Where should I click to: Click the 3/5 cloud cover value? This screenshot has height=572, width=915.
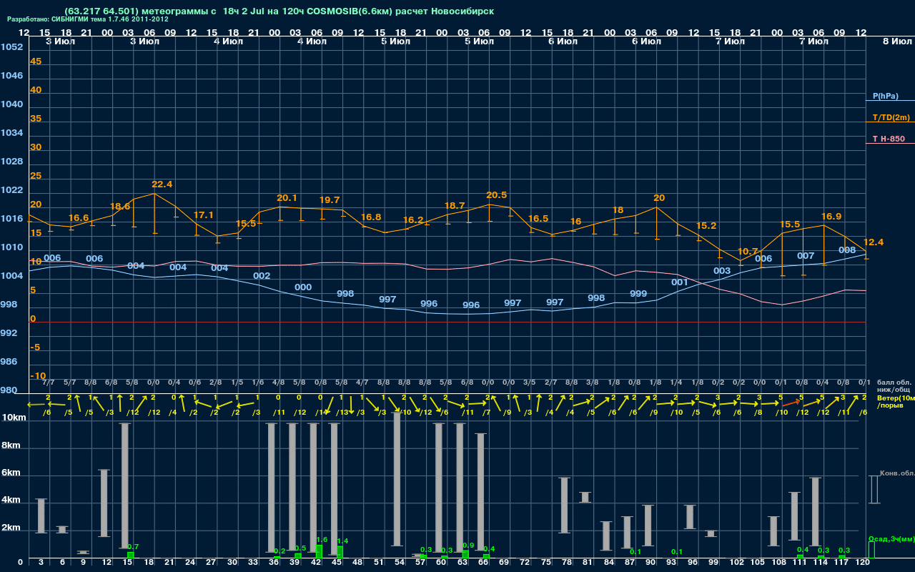(530, 383)
